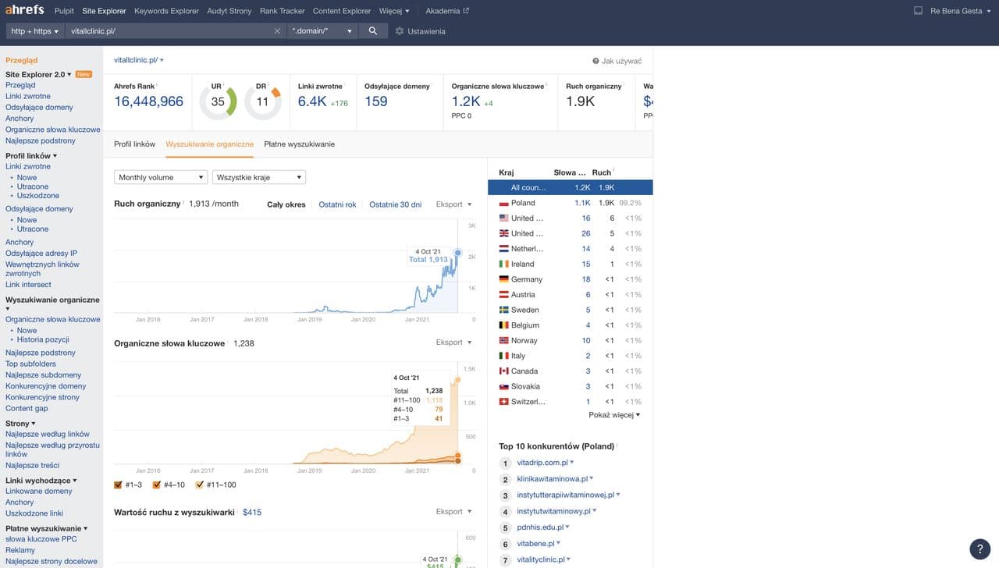
Task: Click the Norway flag icon
Action: tap(503, 340)
